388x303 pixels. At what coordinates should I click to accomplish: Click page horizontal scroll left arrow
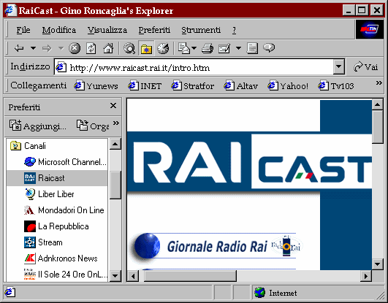point(133,276)
